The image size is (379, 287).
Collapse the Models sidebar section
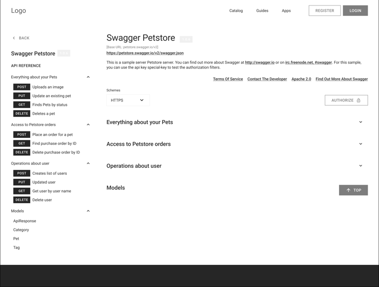88,211
